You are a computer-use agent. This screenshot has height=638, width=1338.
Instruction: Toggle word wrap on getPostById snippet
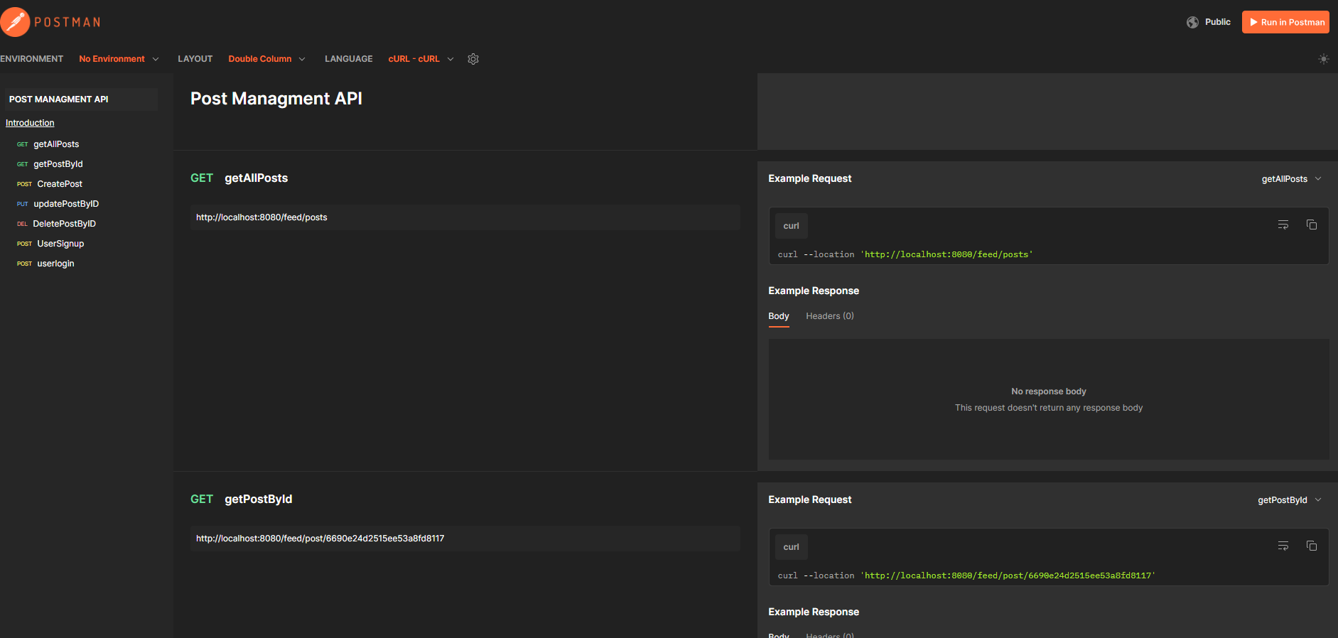pos(1283,546)
